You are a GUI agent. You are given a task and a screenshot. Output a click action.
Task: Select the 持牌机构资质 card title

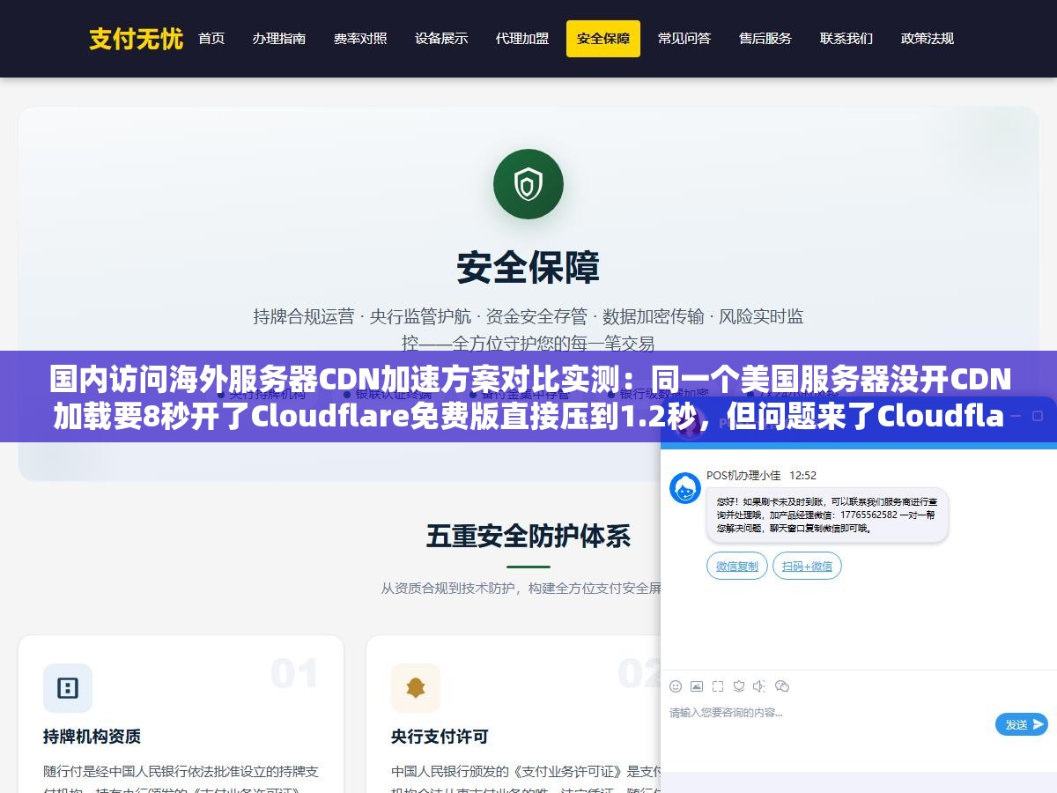point(92,736)
